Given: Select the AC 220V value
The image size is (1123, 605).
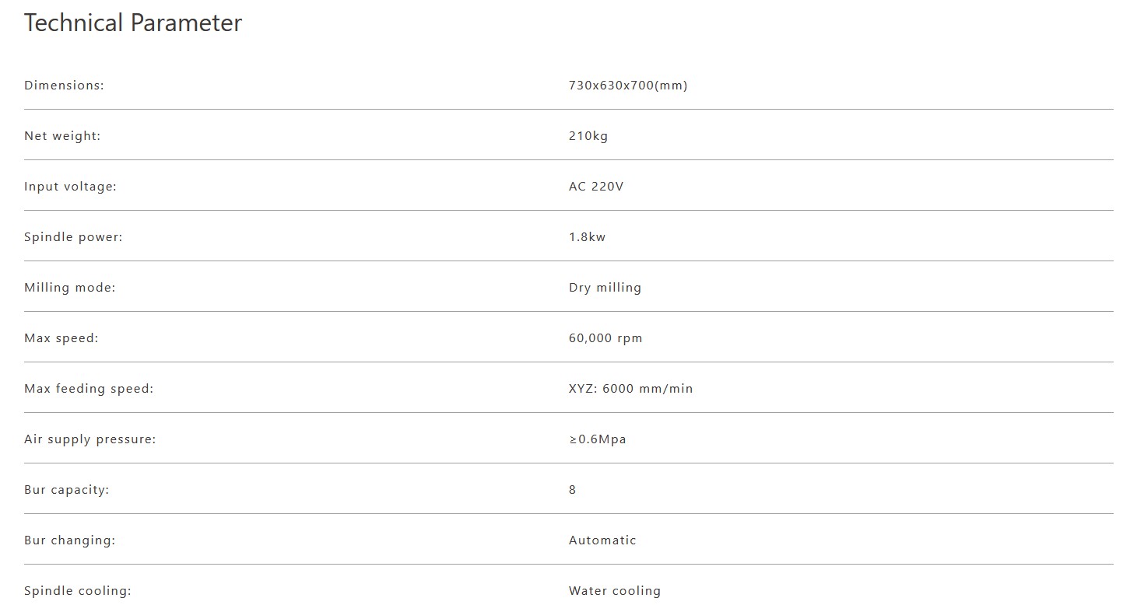Looking at the screenshot, I should coord(596,187).
